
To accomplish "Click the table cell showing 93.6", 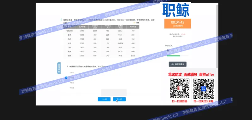I will pyautogui.click(x=120, y=56).
